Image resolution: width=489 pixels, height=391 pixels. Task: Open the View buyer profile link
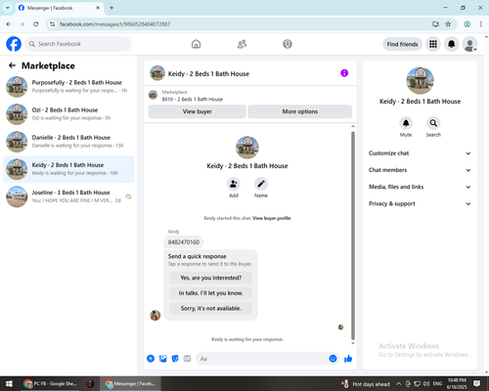pyautogui.click(x=272, y=218)
